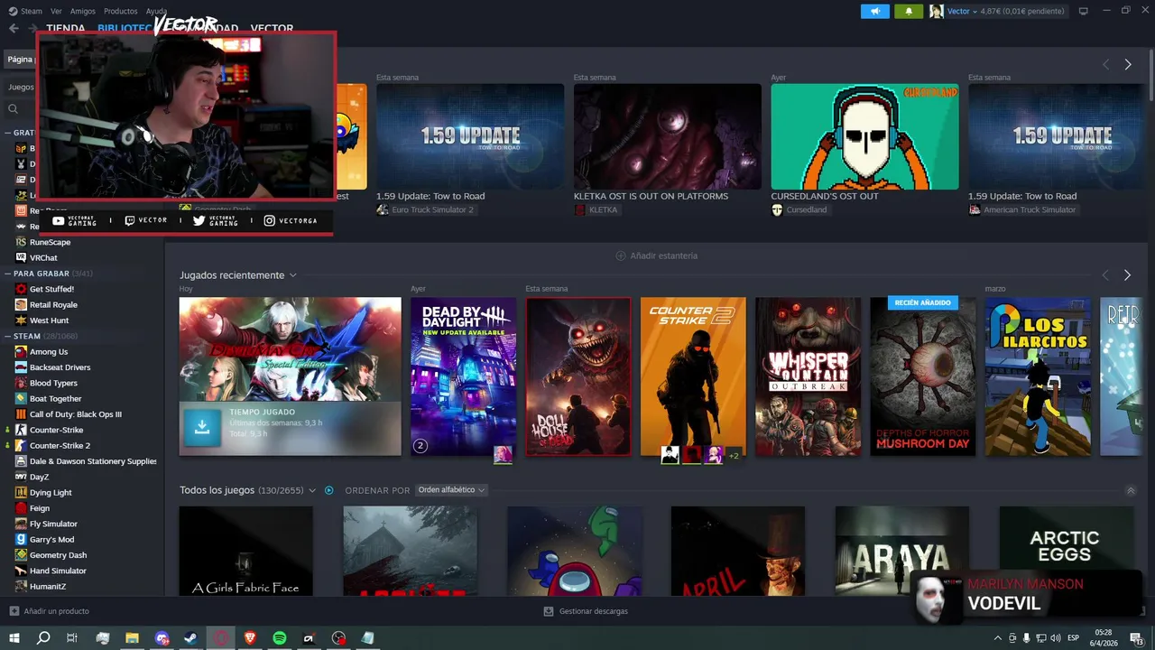The width and height of the screenshot is (1155, 650).
Task: Open File Explorer from taskbar
Action: tap(132, 638)
